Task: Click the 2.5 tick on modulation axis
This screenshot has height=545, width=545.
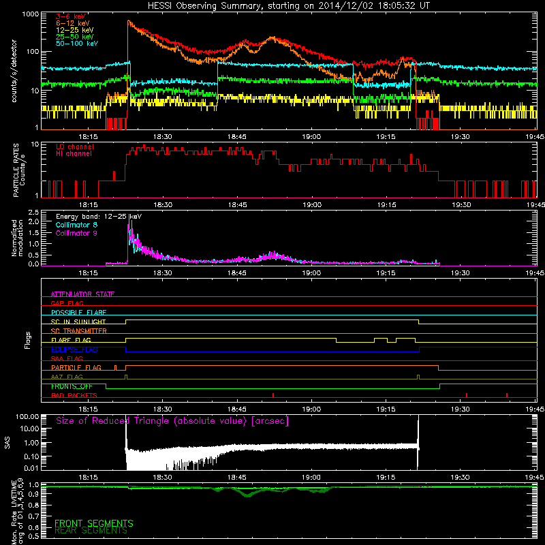Action: pyautogui.click(x=33, y=213)
